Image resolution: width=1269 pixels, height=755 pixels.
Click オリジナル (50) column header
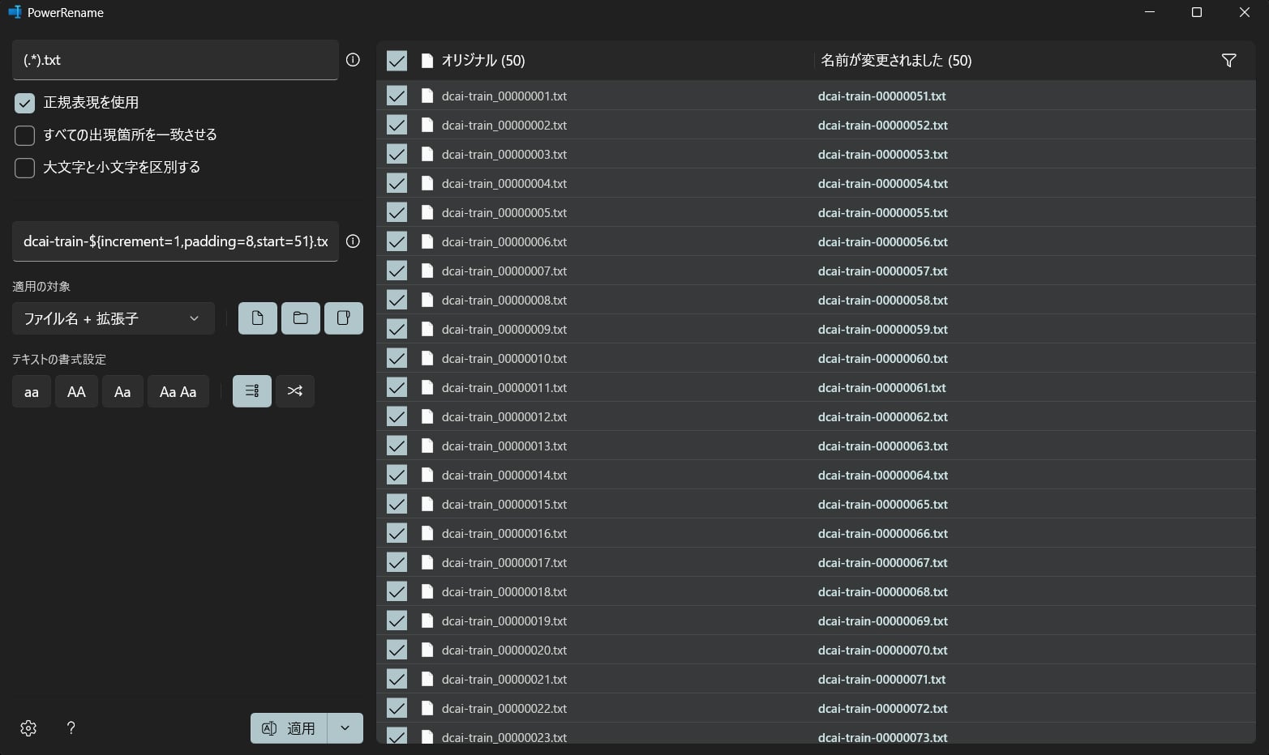point(483,61)
